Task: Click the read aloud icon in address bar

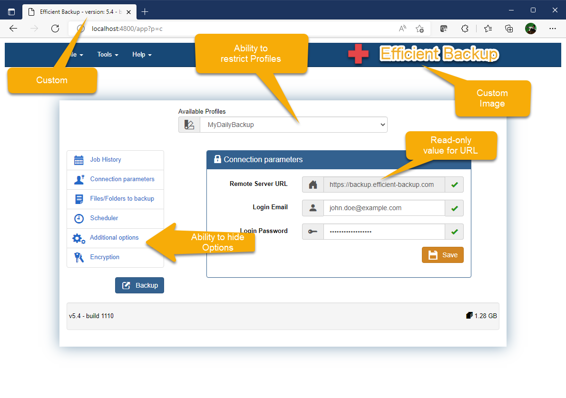Action: (402, 29)
